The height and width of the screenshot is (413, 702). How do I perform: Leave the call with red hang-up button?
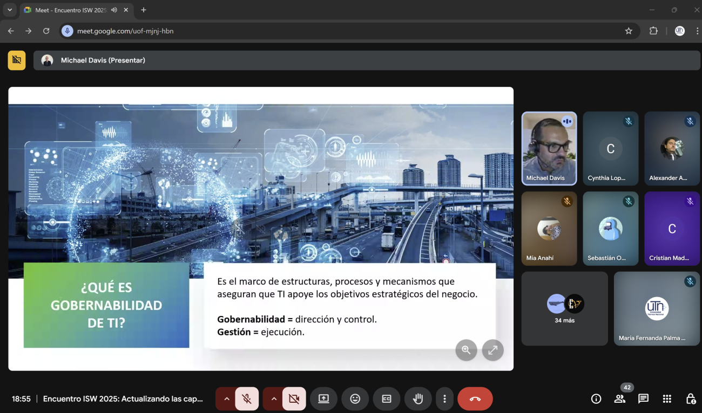[475, 399]
